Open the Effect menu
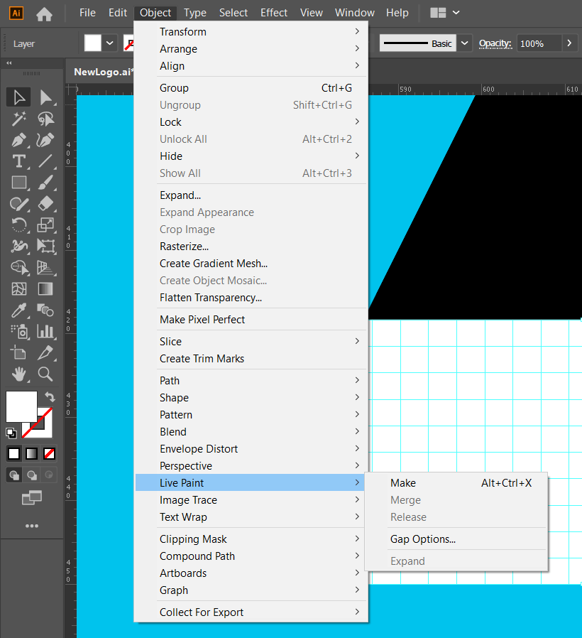The width and height of the screenshot is (582, 638). [274, 12]
